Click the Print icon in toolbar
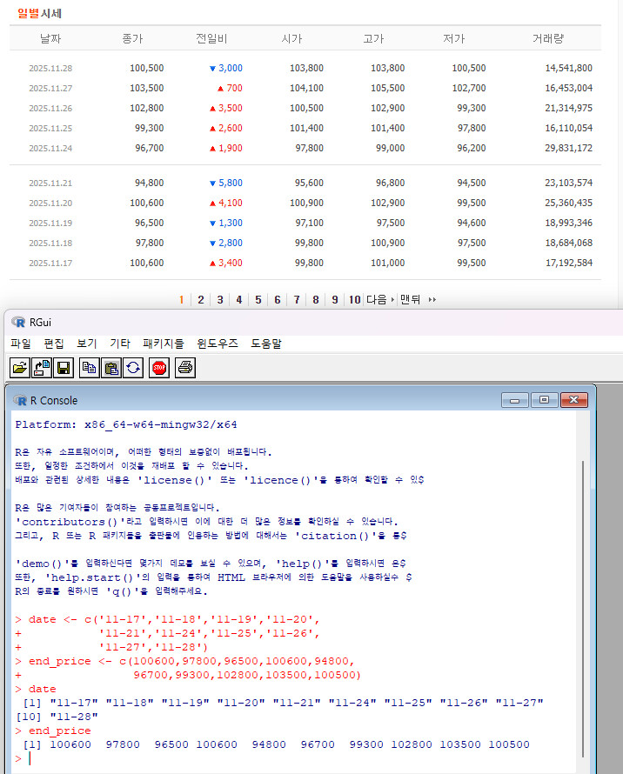 coord(184,368)
